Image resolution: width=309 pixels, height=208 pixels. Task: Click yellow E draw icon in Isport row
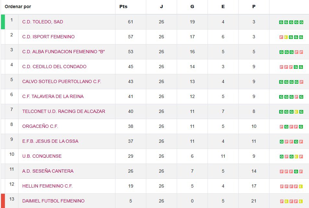click(286, 37)
